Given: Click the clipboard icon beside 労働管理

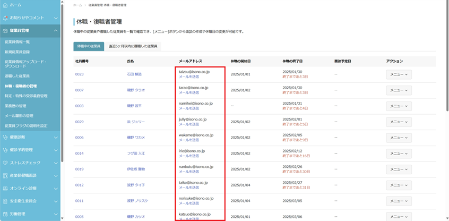Looking at the screenshot, I should pos(5,214).
